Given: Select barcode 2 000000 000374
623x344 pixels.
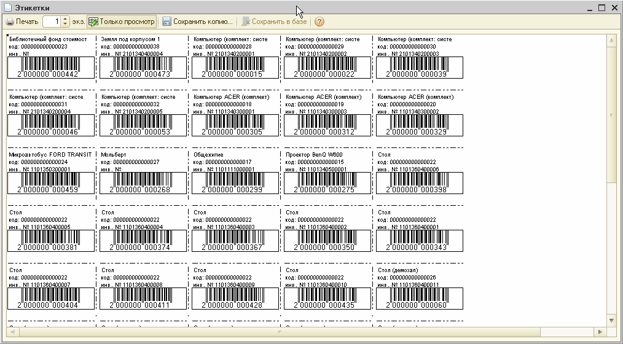Looking at the screenshot, I should [143, 241].
